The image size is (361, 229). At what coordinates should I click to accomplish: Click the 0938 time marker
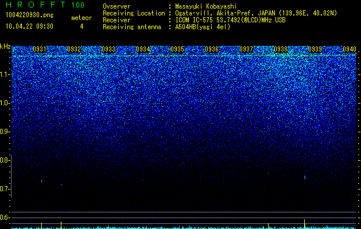click(281, 49)
